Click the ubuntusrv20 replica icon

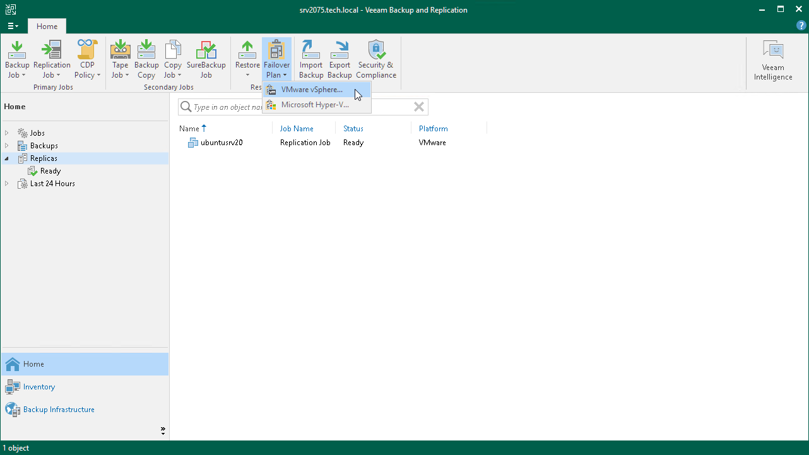point(193,143)
